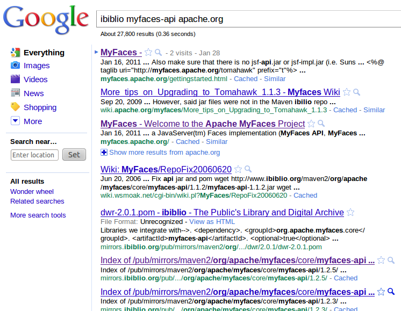The image size is (401, 311).
Task: Star the Apache MyFaces Project result
Action: pos(311,124)
